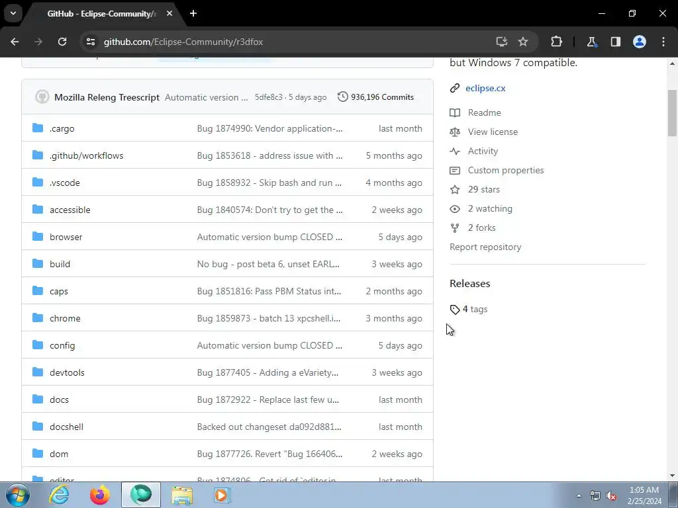Open the repository Activity page
Image resolution: width=678 pixels, height=508 pixels.
(483, 151)
